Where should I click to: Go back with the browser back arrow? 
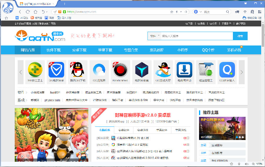tap(20, 12)
